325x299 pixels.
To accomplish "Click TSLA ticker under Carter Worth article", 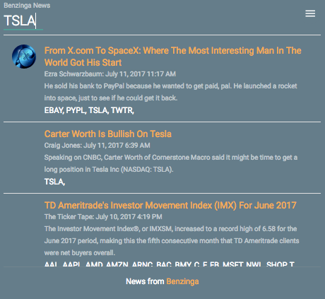I will point(54,182).
